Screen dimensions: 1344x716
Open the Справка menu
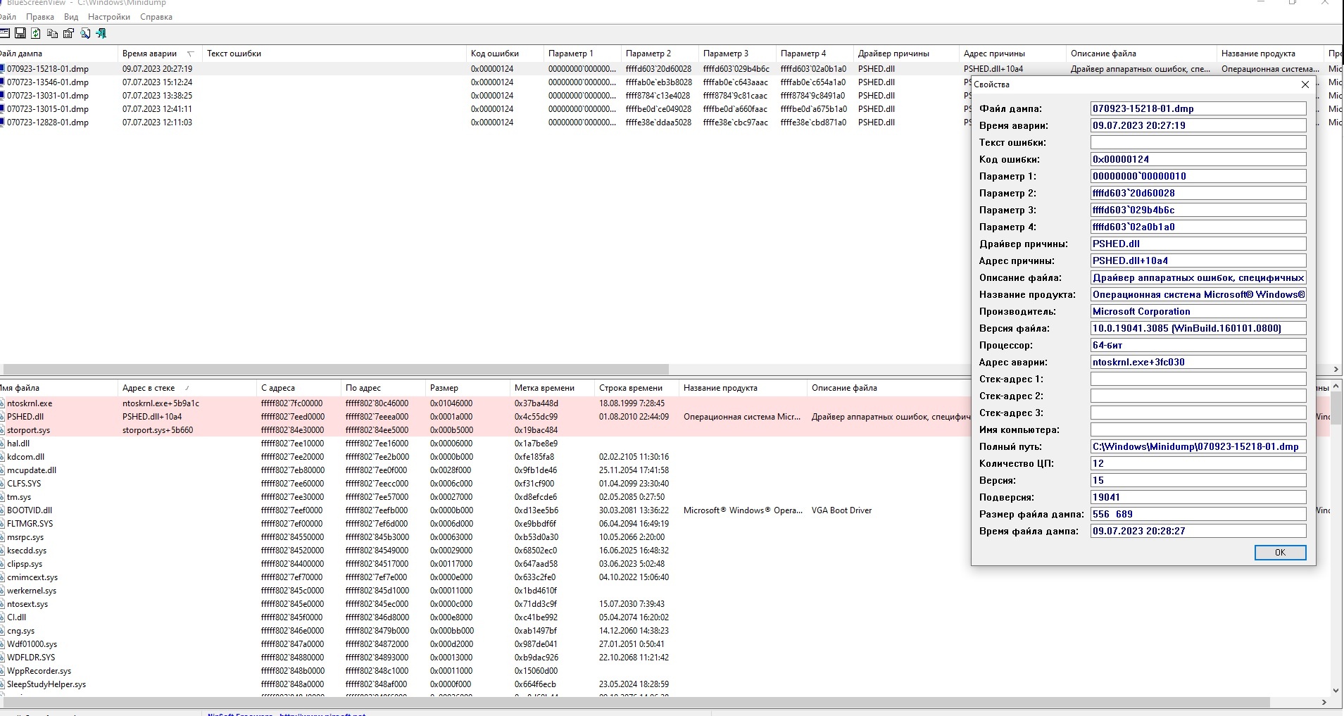[x=156, y=17]
